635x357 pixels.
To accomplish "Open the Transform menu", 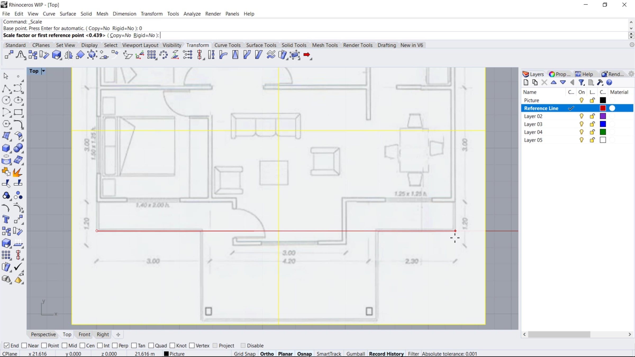I will [152, 14].
